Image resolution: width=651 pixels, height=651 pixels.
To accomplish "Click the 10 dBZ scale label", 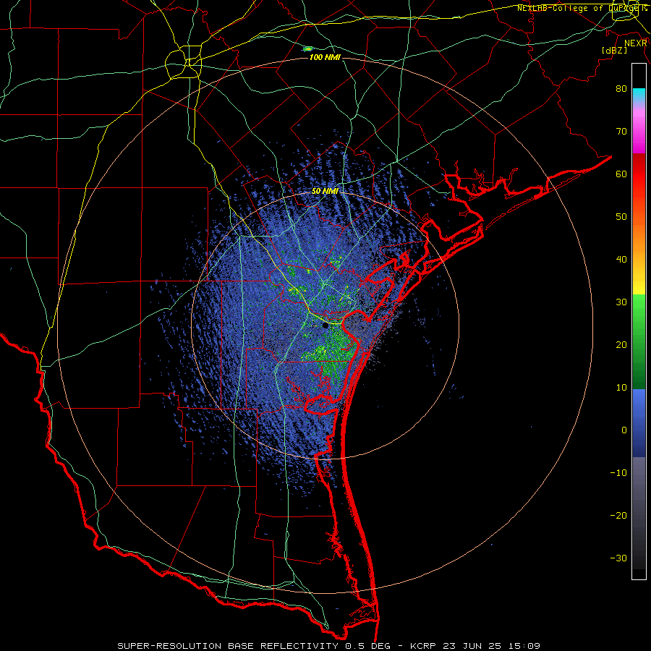I will click(x=621, y=388).
